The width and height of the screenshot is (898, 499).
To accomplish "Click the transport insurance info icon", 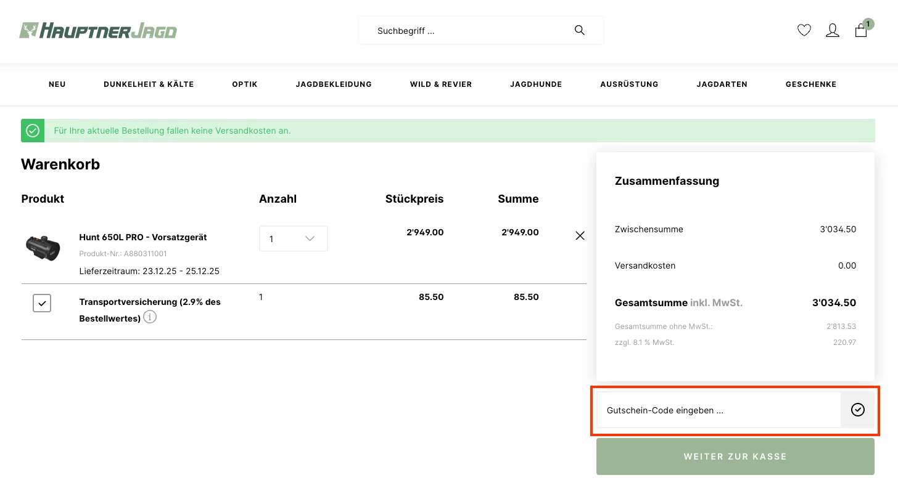I will 150,317.
